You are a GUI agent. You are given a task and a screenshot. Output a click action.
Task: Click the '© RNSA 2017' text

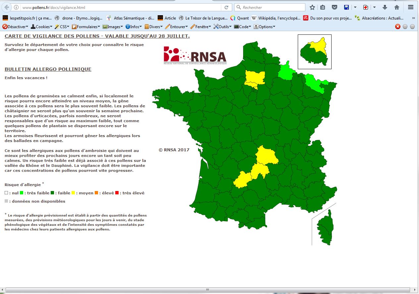174,150
